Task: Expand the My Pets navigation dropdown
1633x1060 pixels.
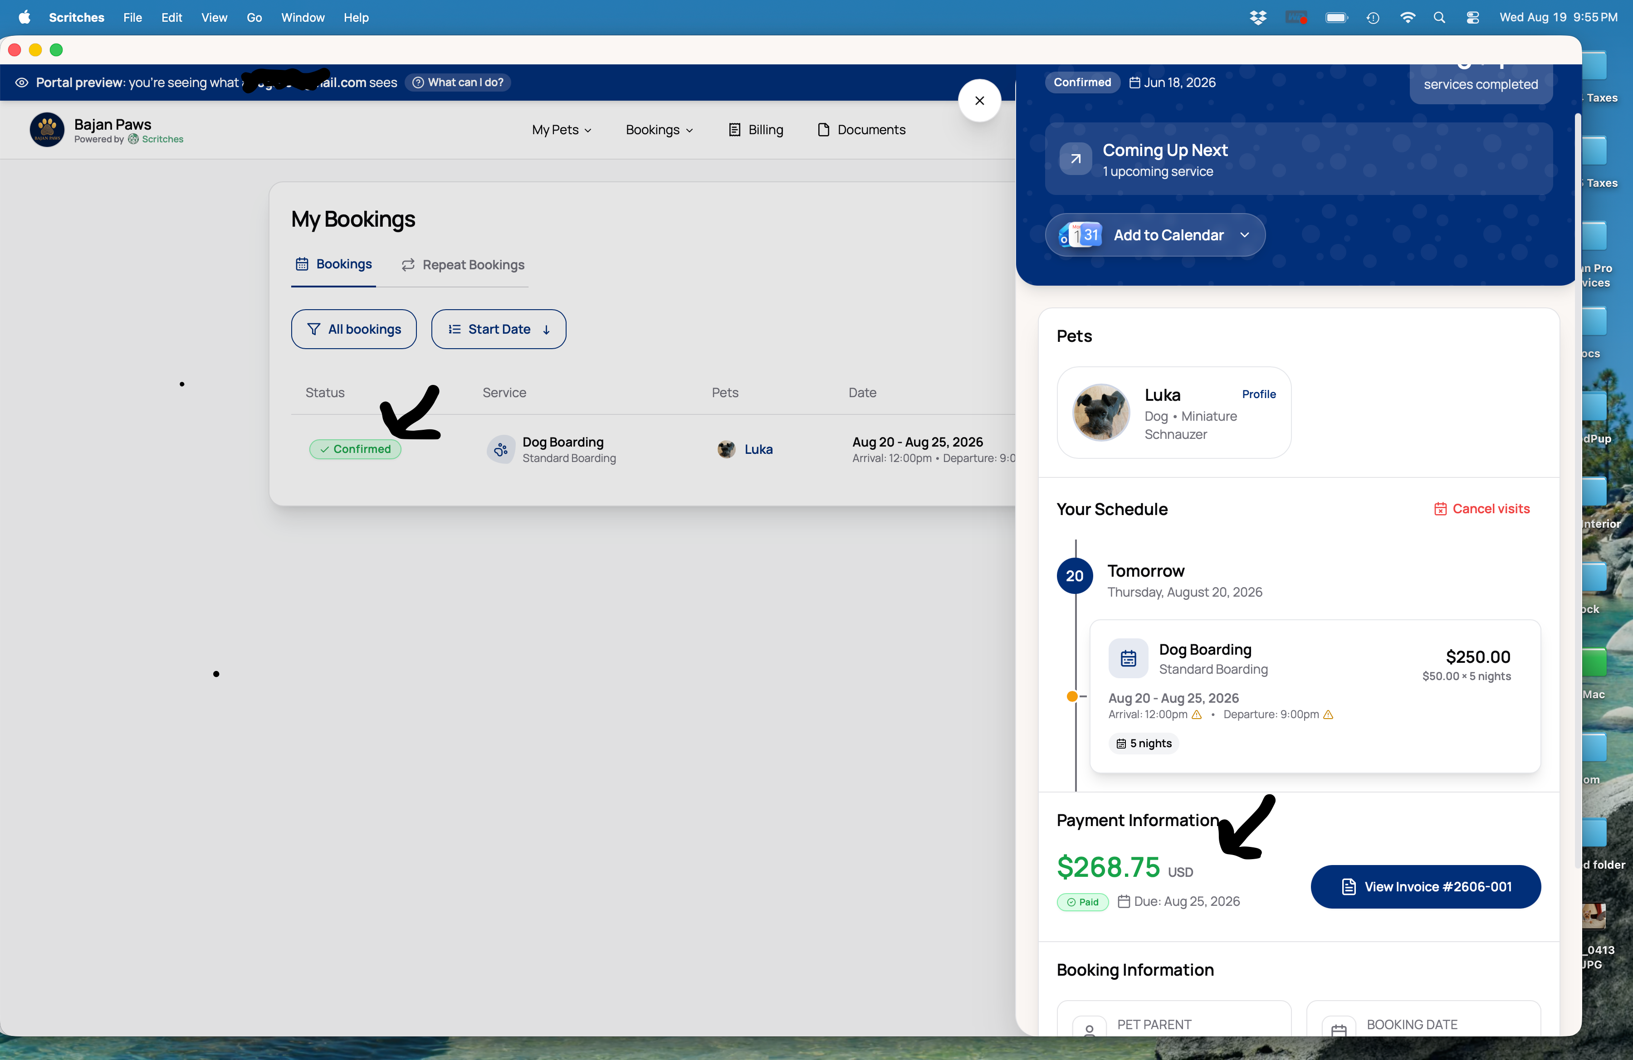Action: coord(561,130)
